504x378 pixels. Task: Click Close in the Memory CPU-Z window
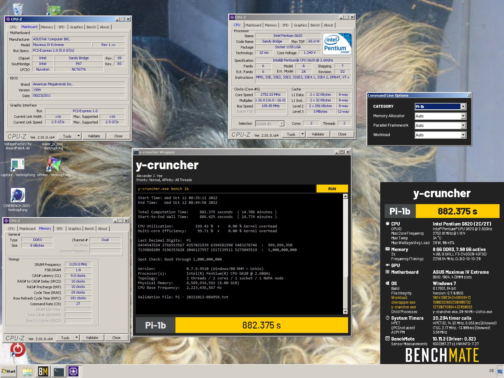tap(116, 338)
